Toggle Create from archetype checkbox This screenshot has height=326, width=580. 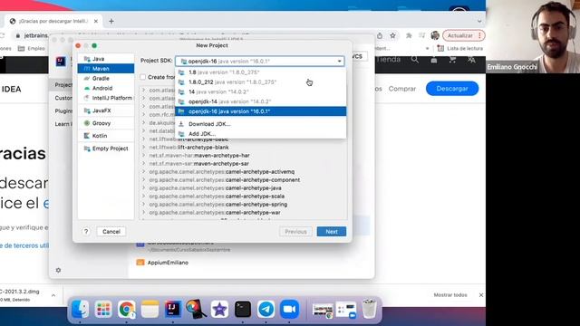point(143,77)
